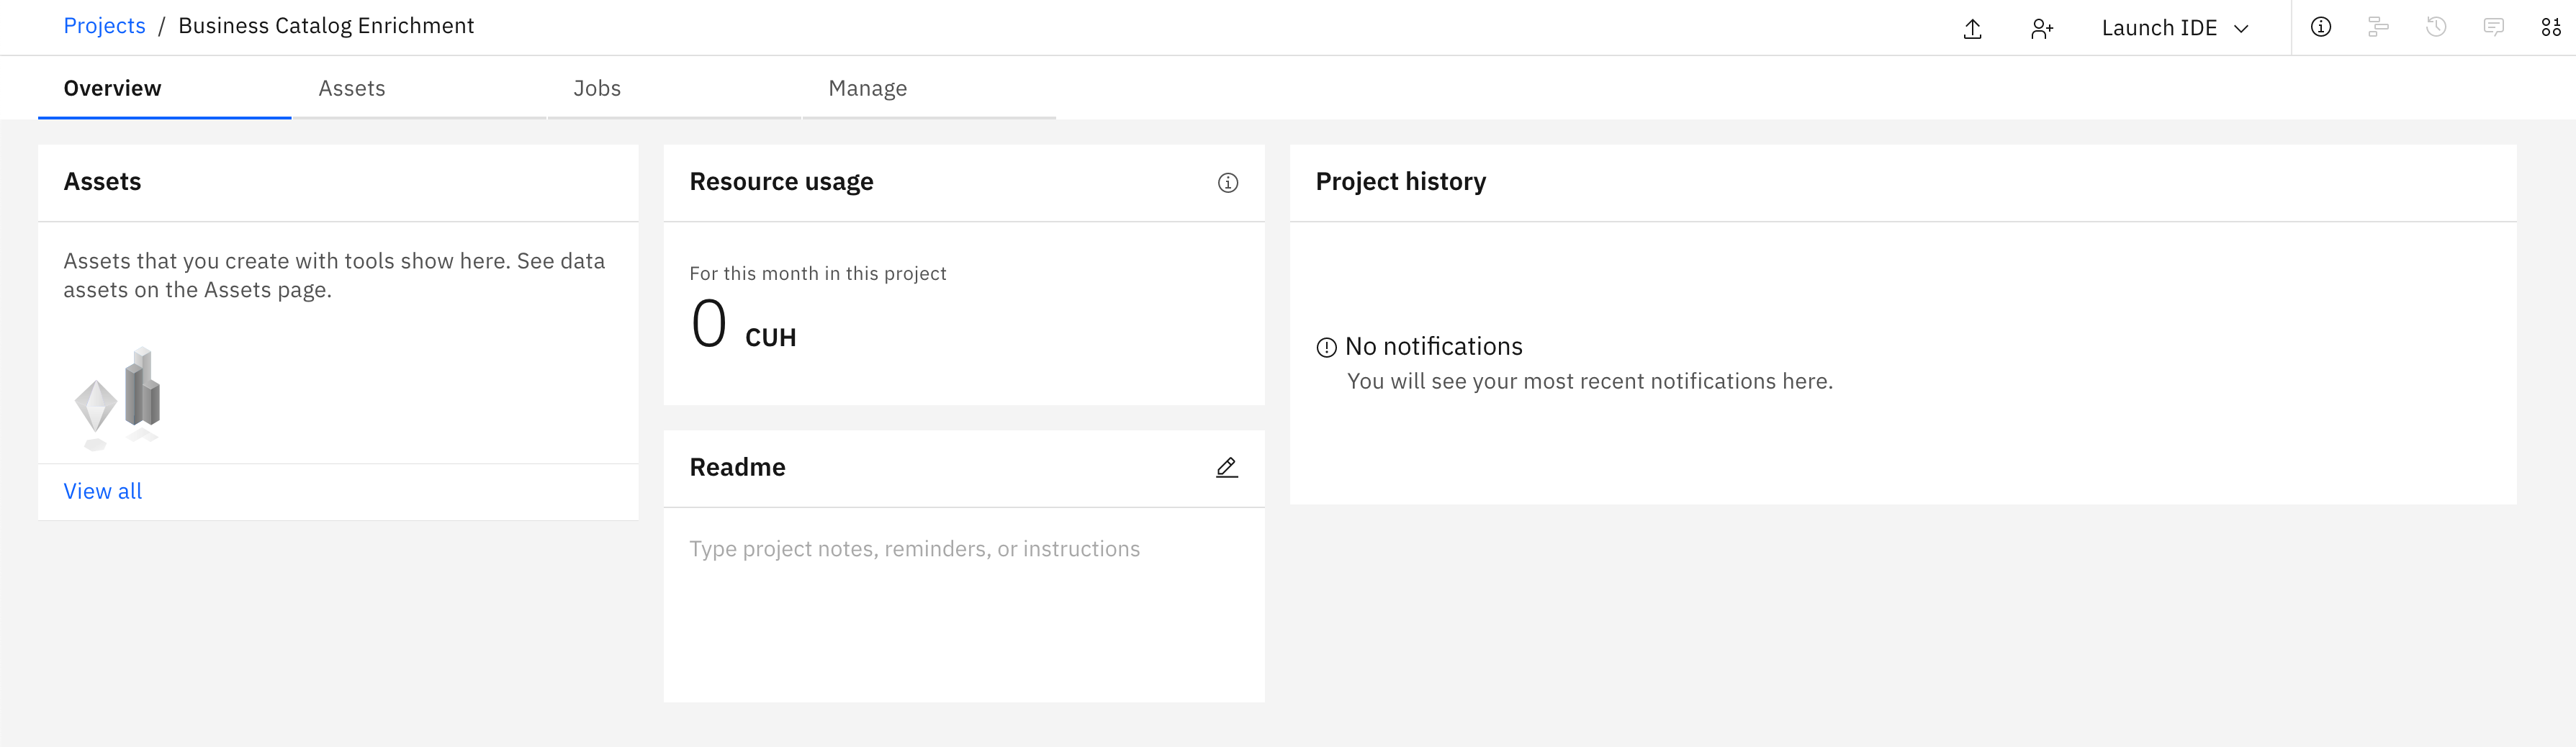This screenshot has height=747, width=2576.
Task: Open the comments speech bubble icon
Action: click(2494, 27)
